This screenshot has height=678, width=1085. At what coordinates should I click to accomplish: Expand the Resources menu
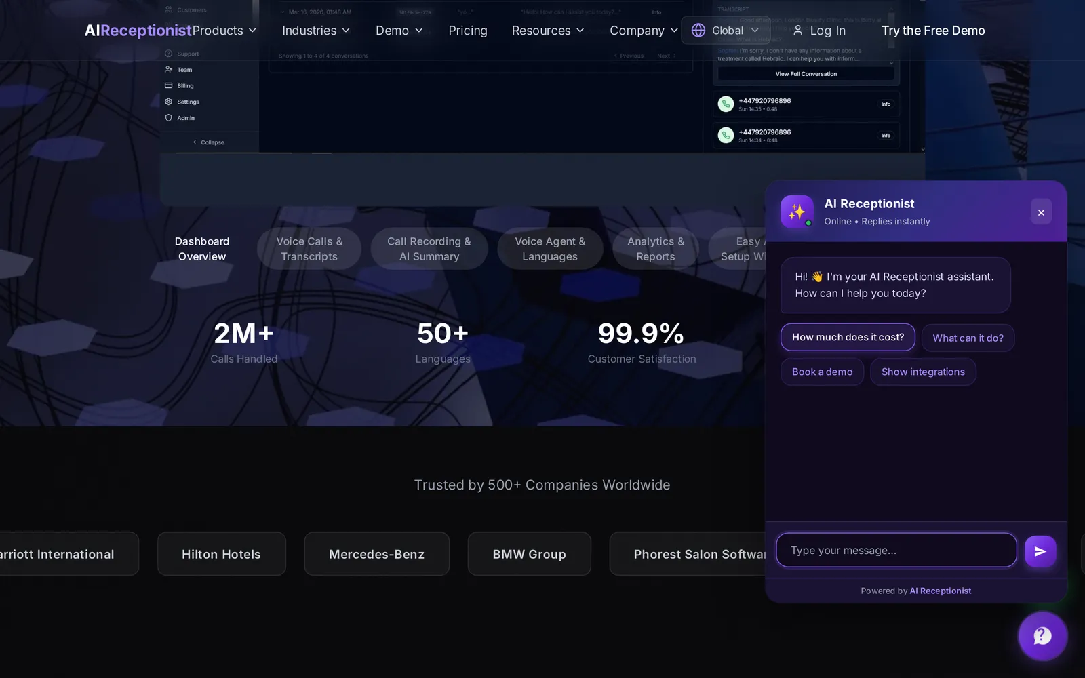click(x=548, y=31)
